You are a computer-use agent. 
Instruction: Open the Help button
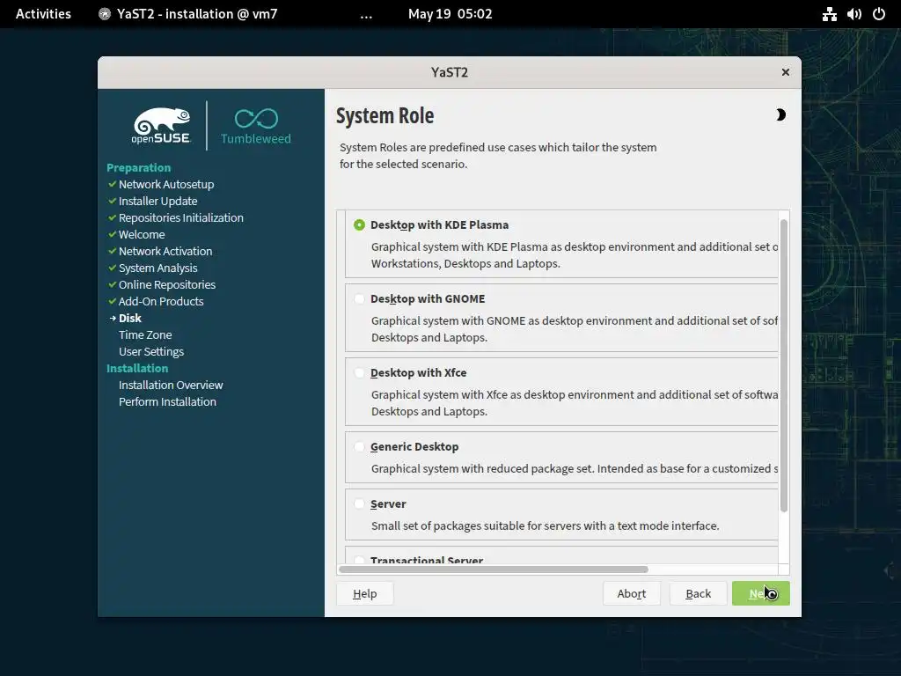tap(365, 594)
